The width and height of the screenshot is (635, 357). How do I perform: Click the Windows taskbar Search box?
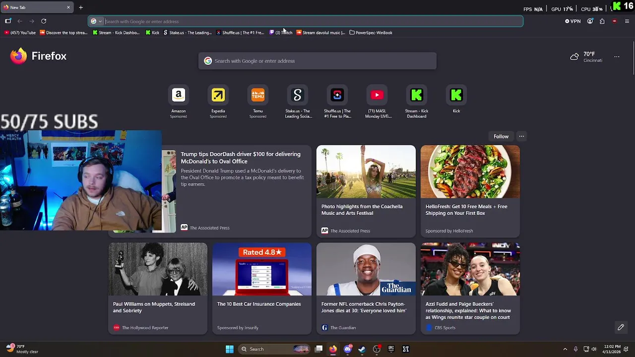tap(274, 349)
